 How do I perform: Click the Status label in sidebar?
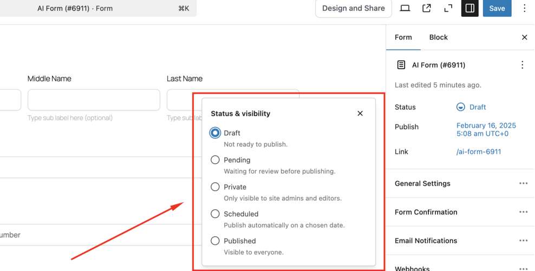click(x=405, y=107)
